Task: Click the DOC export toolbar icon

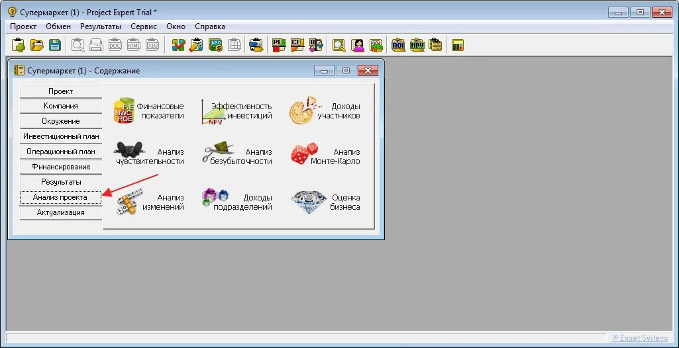Action: click(x=115, y=45)
